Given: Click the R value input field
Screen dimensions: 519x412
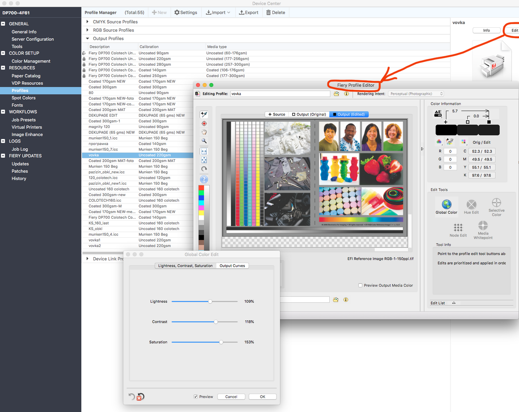Looking at the screenshot, I should [x=450, y=151].
